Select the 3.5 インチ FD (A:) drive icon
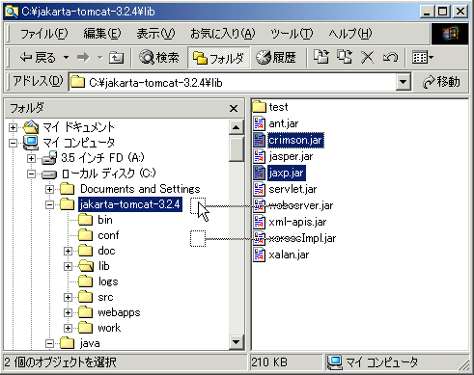The height and width of the screenshot is (375, 474). [x=49, y=158]
